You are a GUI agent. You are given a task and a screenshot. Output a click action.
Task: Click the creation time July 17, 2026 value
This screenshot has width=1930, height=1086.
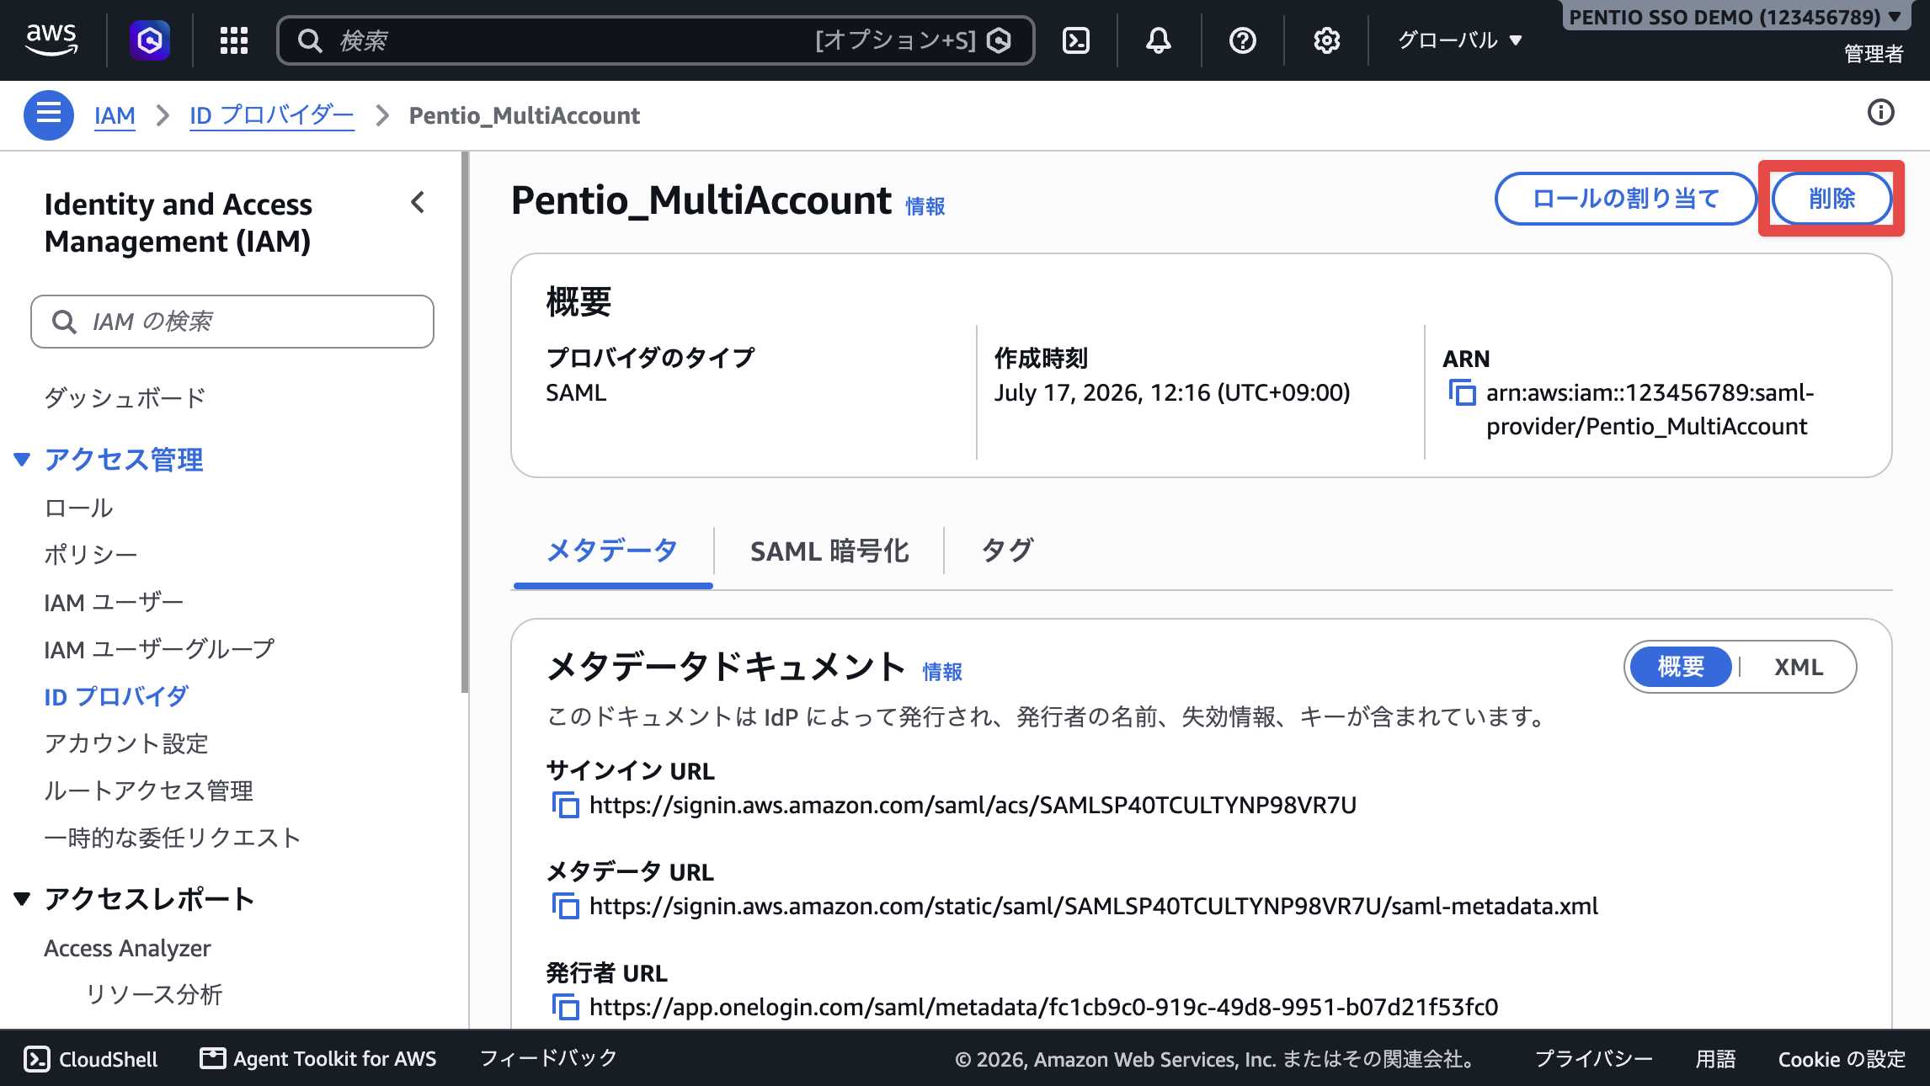click(x=1172, y=392)
